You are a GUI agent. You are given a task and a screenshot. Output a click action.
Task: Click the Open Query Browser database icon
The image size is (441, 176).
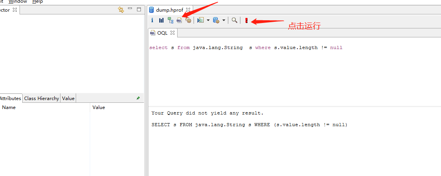pyautogui.click(x=216, y=20)
